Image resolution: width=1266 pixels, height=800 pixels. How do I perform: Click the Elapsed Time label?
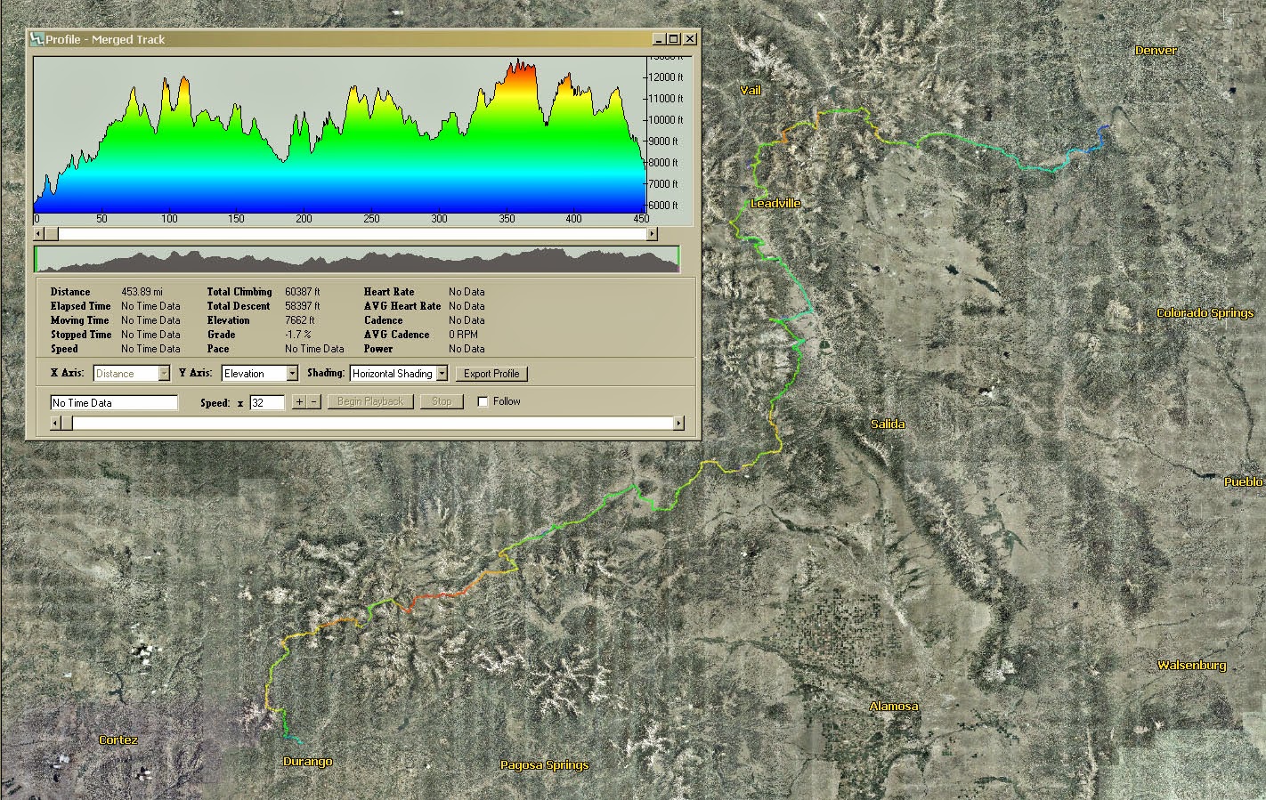(x=81, y=306)
